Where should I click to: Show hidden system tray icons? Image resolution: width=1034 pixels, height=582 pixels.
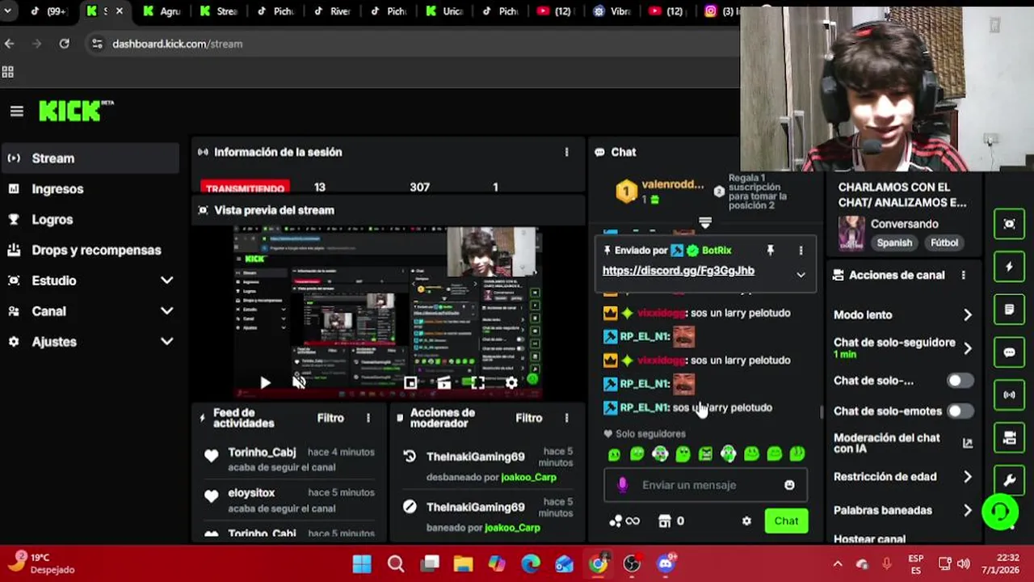tap(838, 563)
